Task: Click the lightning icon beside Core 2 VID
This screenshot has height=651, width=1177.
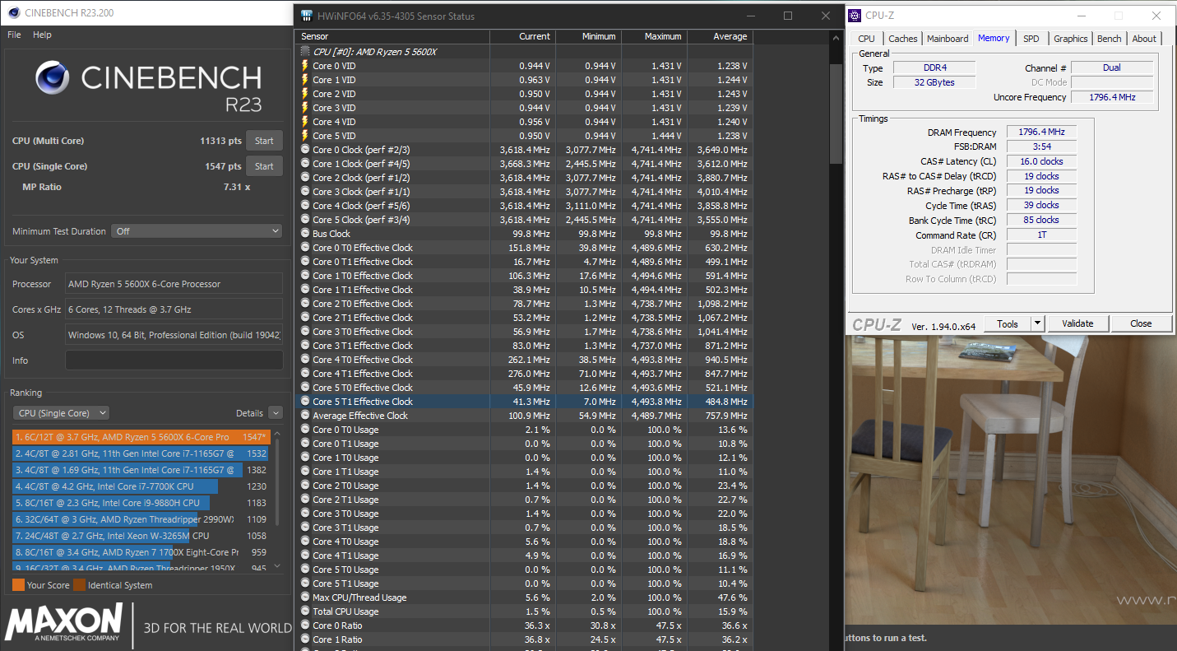Action: pyautogui.click(x=305, y=94)
